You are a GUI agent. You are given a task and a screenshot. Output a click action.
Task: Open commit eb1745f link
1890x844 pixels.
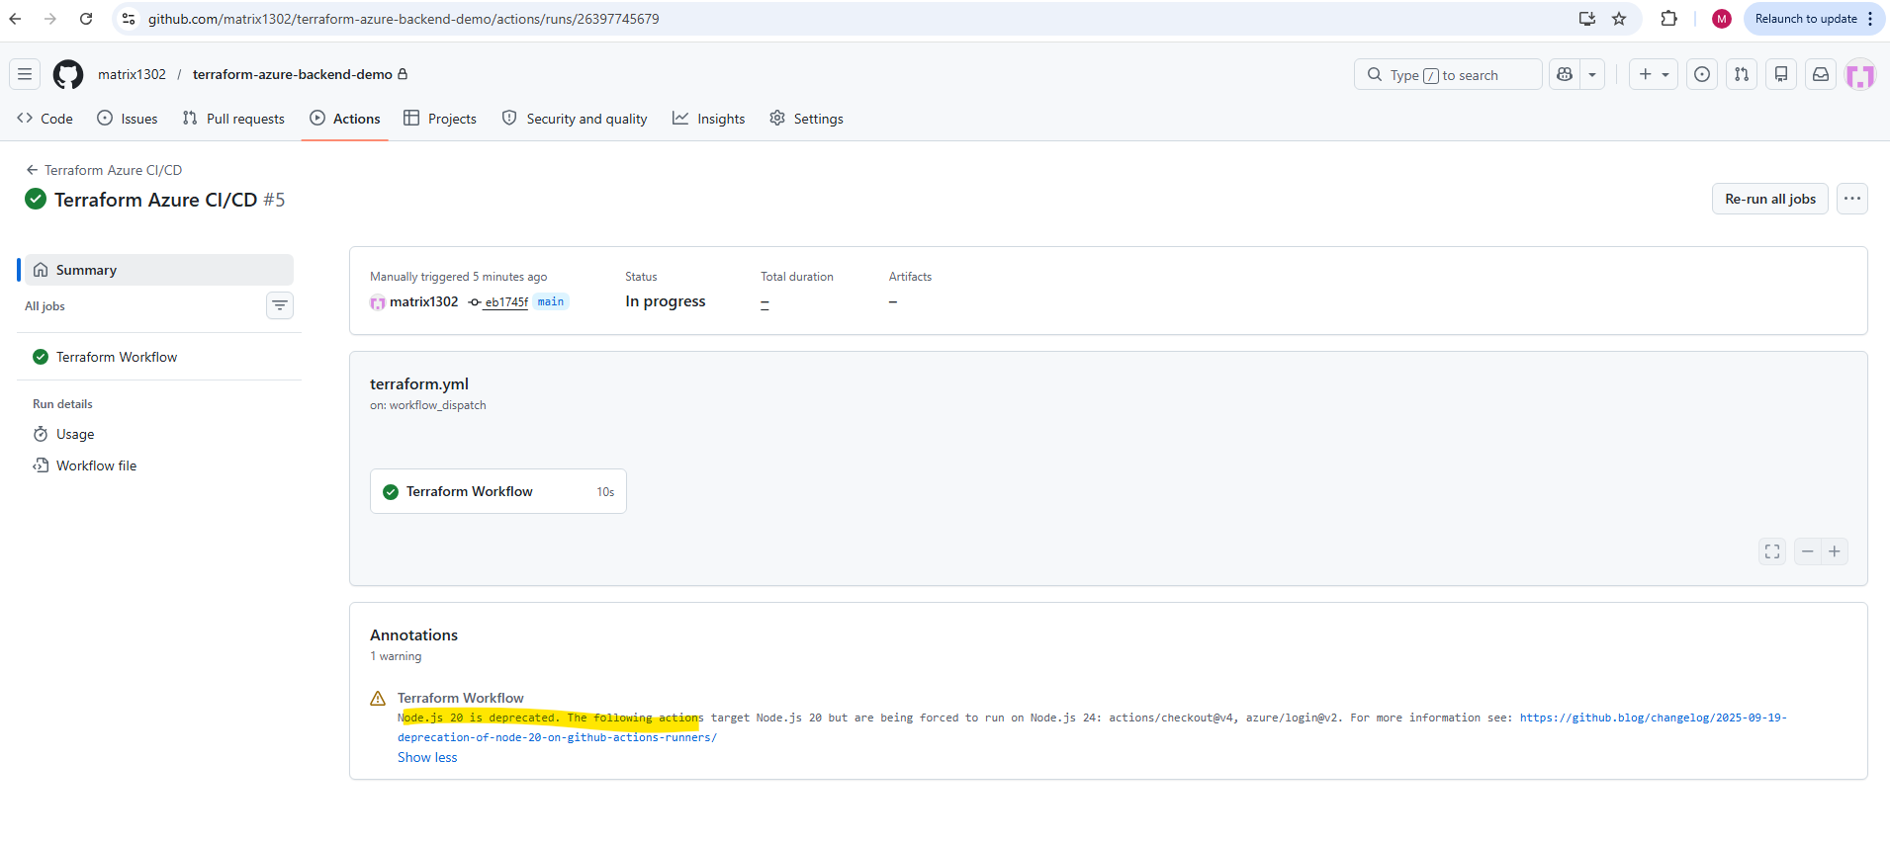[x=505, y=302]
